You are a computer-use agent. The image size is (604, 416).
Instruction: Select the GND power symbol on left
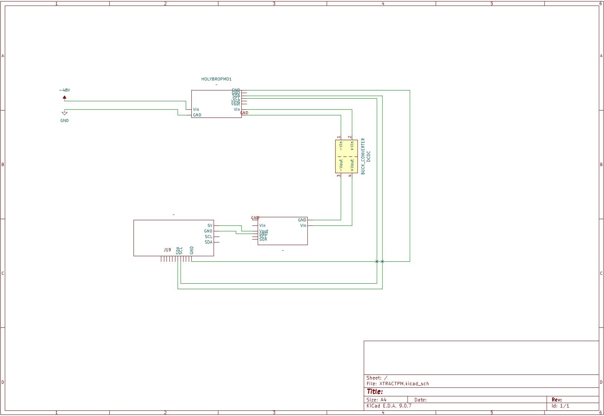click(65, 113)
